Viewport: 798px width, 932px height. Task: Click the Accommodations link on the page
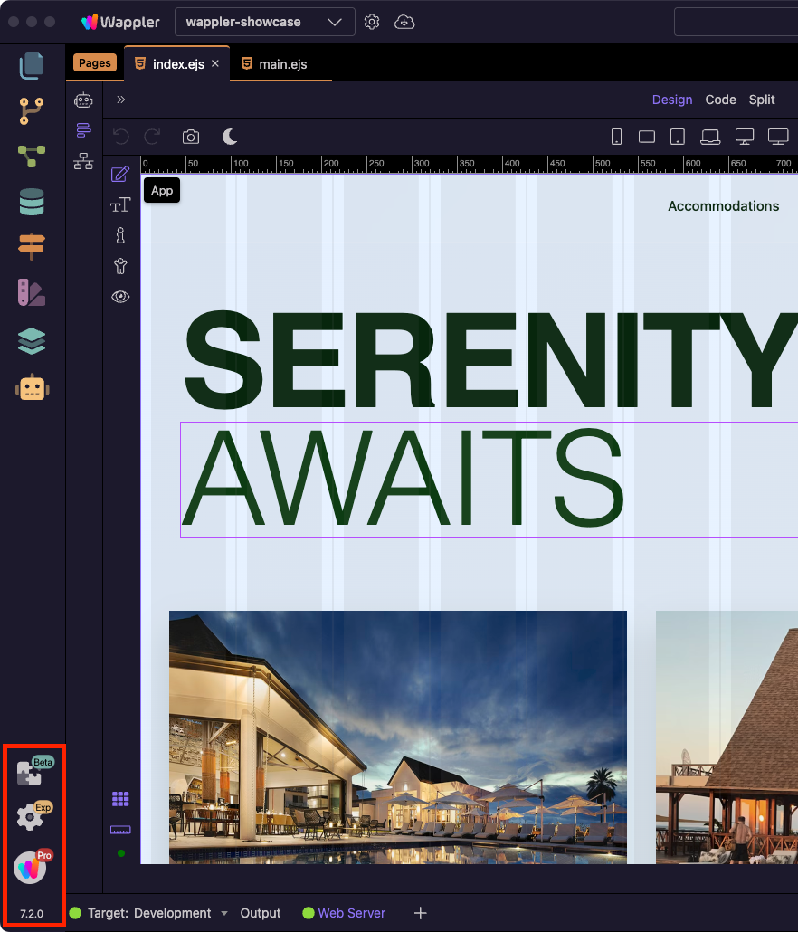click(723, 206)
